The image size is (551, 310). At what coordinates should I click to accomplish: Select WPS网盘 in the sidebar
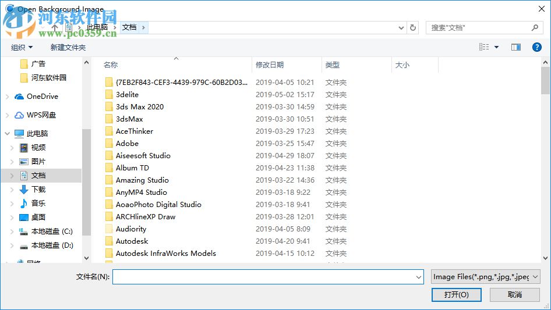(35, 115)
